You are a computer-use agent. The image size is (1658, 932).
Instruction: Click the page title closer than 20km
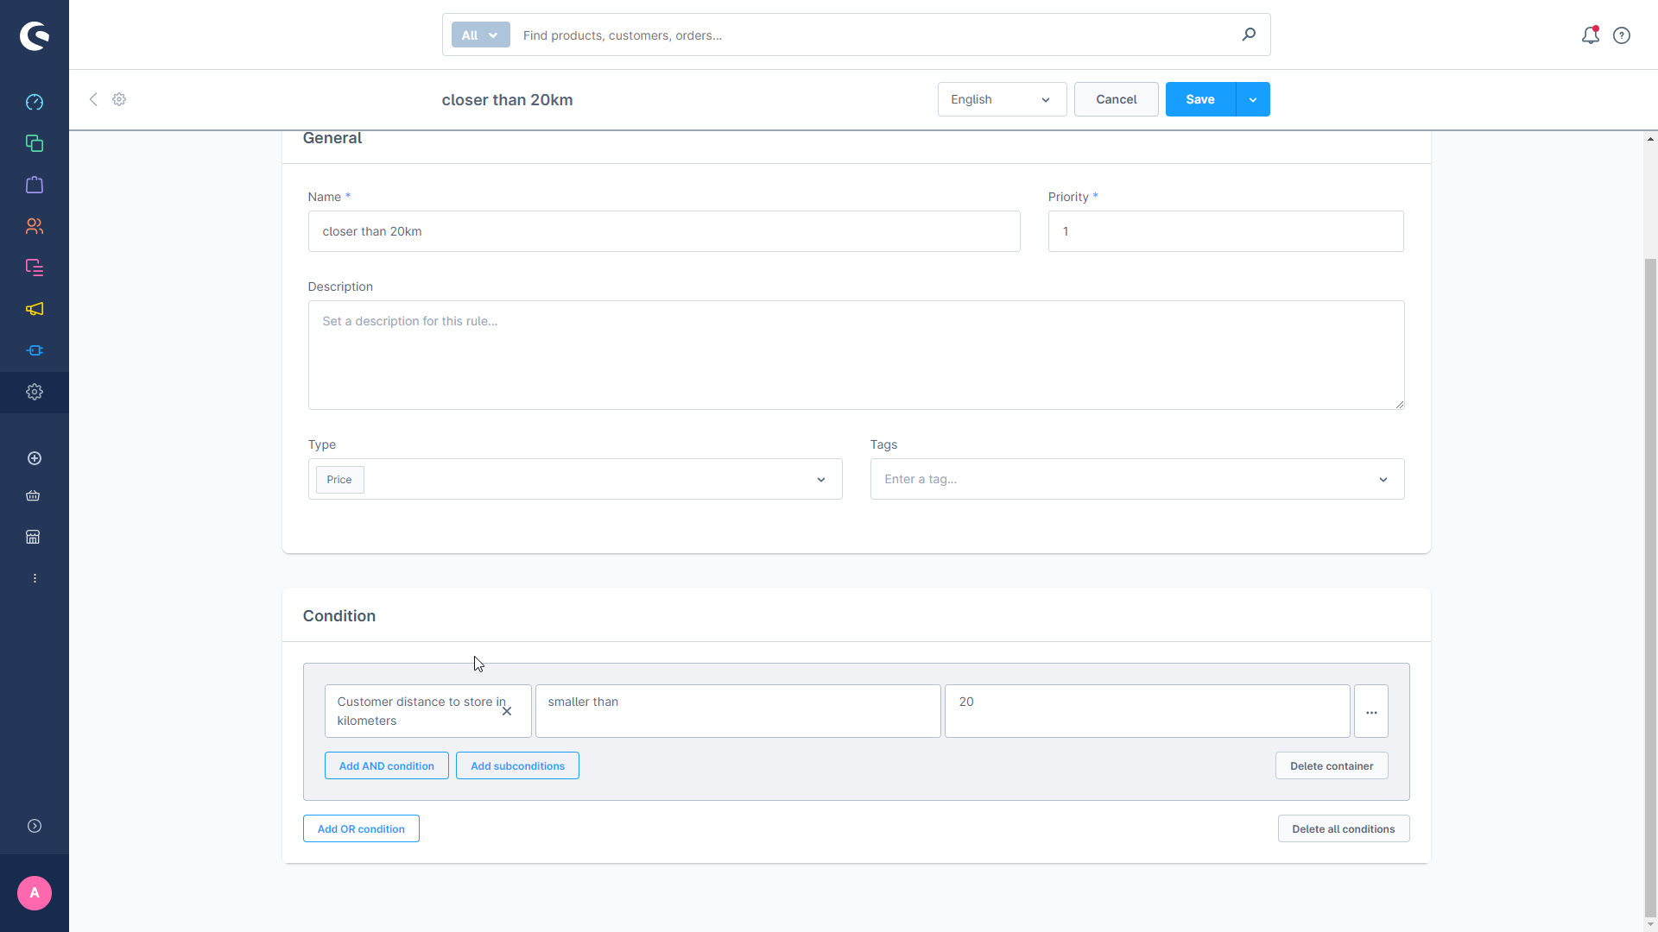pyautogui.click(x=507, y=100)
